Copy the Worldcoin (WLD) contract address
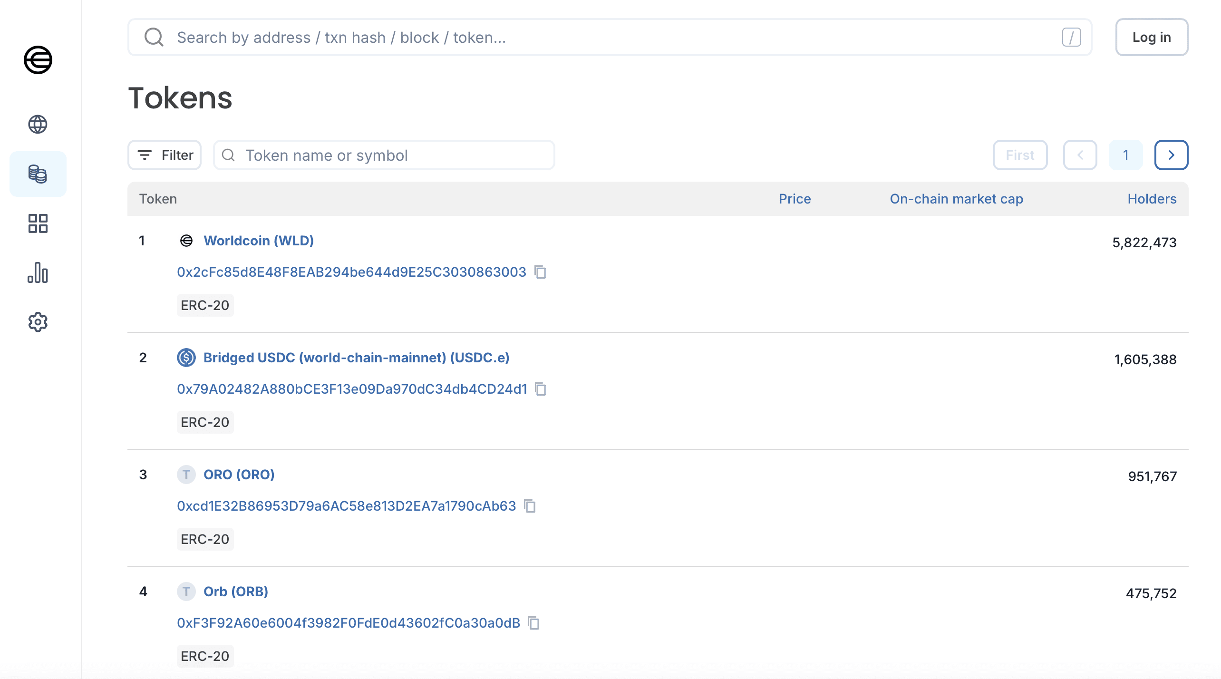Screen dimensions: 1221x679 540,272
